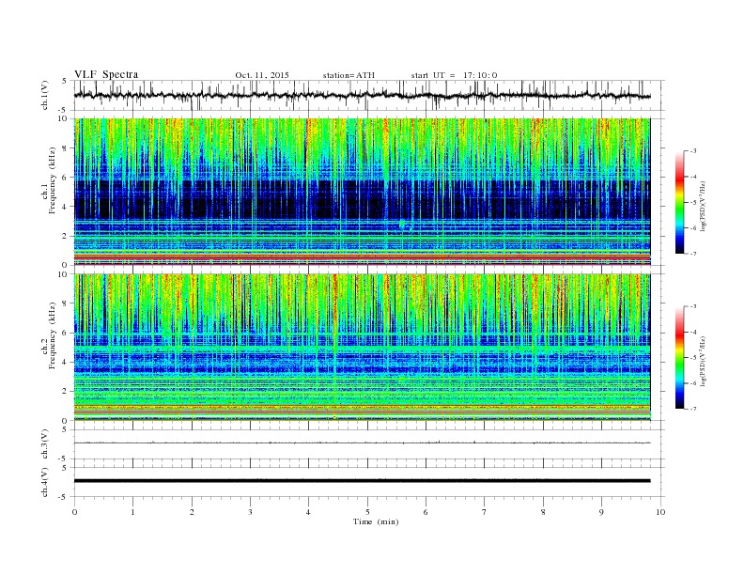Click the "ch.1(V)" waveform axis label
This screenshot has height=575, width=744.
(45, 95)
